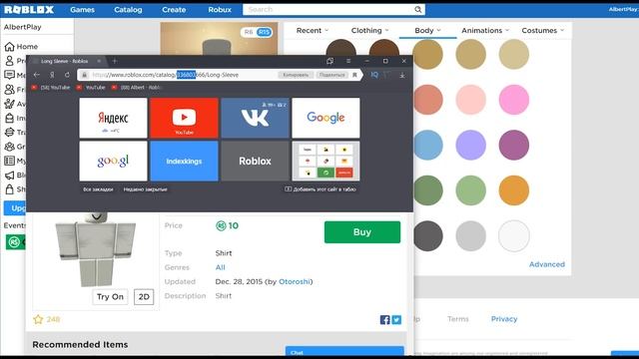Click the Копировать button in address bar
The height and width of the screenshot is (359, 639).
pos(296,75)
